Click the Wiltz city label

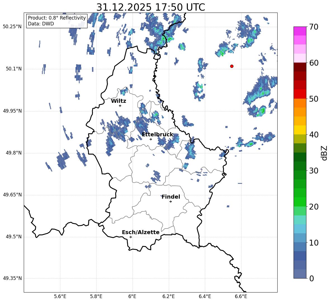pyautogui.click(x=119, y=101)
